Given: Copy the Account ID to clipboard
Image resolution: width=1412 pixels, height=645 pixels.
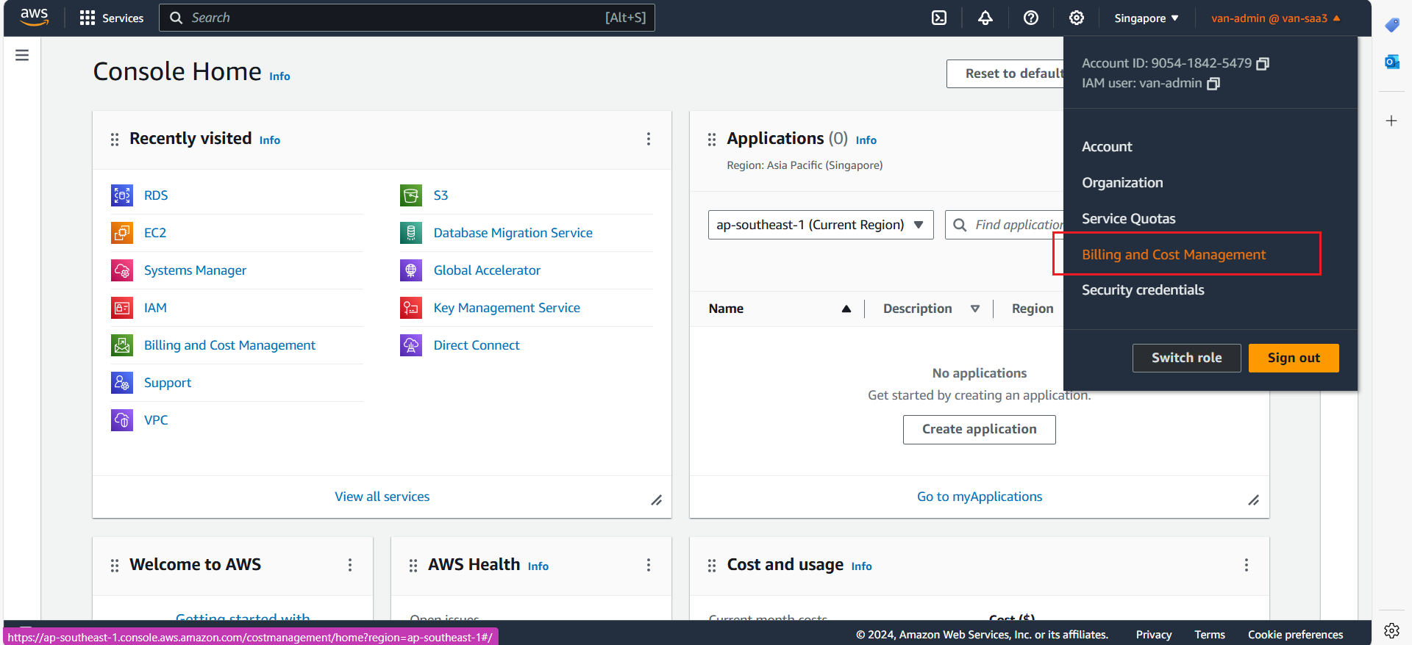Looking at the screenshot, I should point(1263,64).
